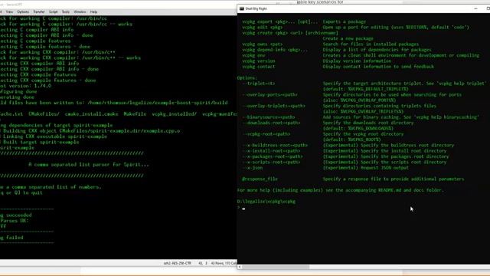Click the 'succeeded' result line
490x276 pixels.
15,215
